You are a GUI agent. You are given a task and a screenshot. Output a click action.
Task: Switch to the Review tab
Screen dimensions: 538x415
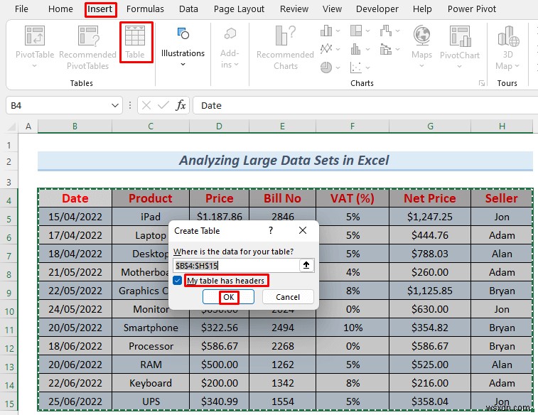(x=294, y=9)
